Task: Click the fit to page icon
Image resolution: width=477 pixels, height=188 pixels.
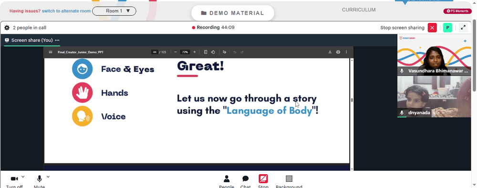Action: pyautogui.click(x=206, y=52)
